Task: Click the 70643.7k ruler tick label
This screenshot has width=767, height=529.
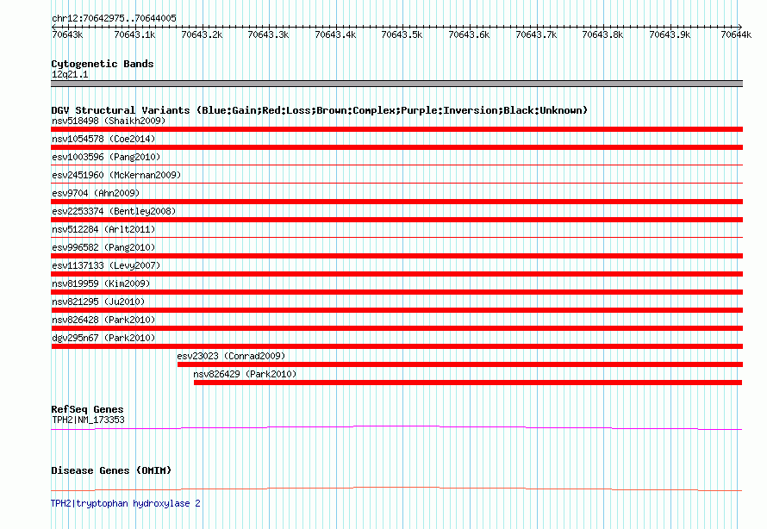Action: coord(536,34)
